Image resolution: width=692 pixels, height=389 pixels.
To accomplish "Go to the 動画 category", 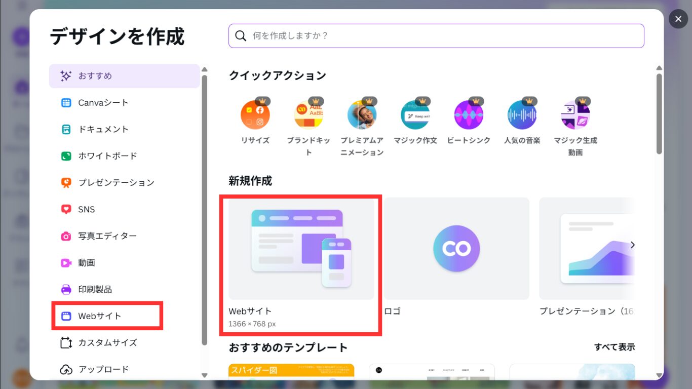I will point(124,263).
